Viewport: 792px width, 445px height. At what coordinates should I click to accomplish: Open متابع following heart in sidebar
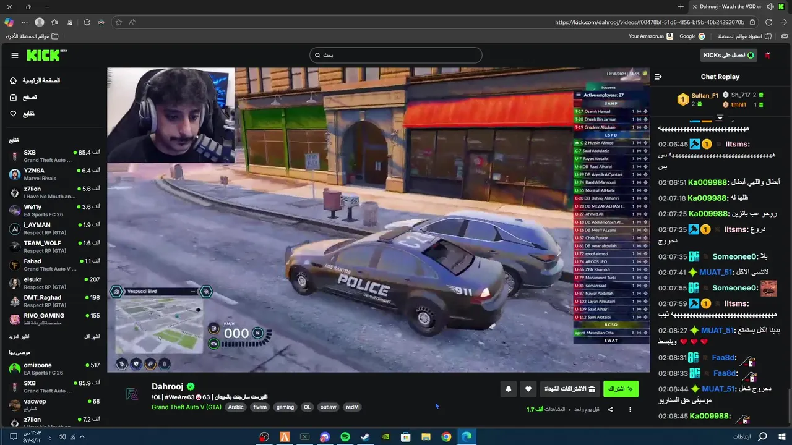[x=22, y=114]
